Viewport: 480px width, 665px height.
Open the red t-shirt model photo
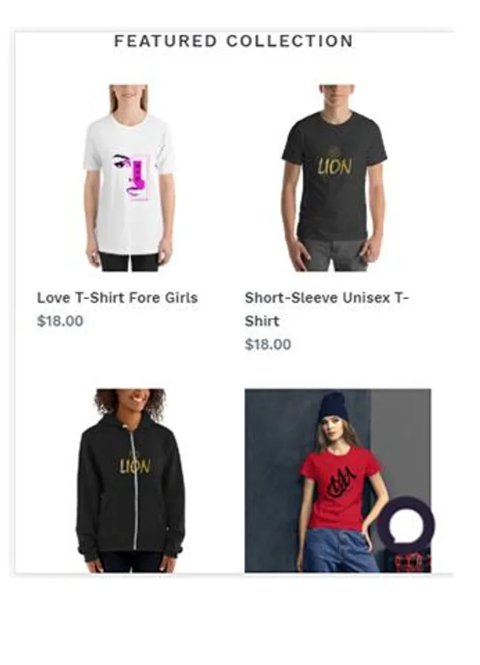(337, 480)
